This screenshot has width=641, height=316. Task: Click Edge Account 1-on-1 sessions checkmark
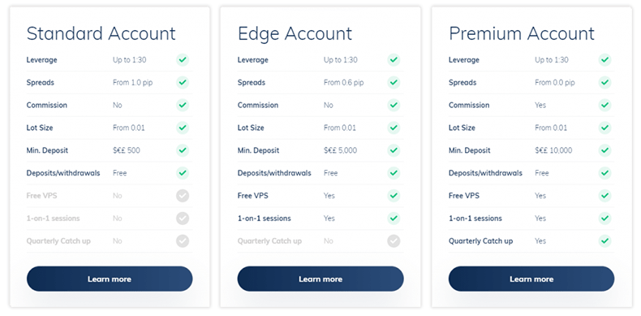point(394,219)
